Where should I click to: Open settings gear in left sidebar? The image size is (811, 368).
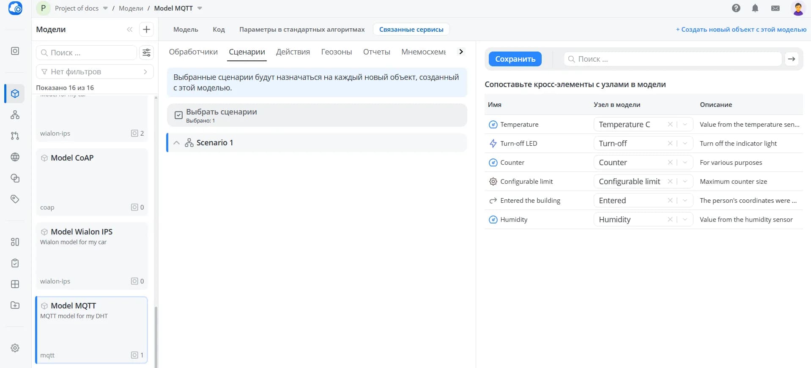(15, 348)
